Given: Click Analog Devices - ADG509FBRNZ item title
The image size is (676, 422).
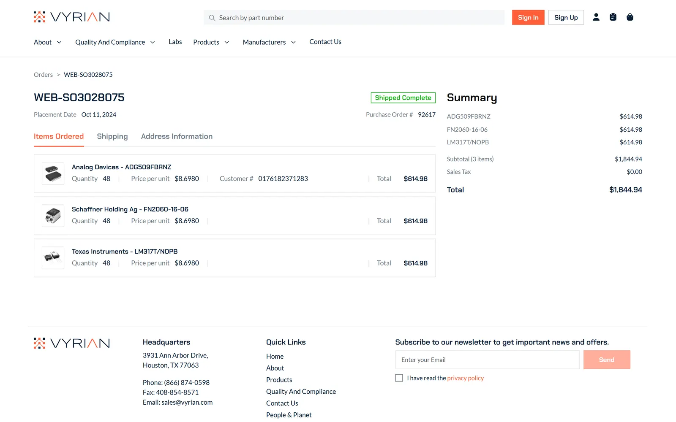Looking at the screenshot, I should 122,167.
